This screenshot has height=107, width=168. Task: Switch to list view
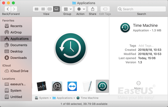tap(43, 9)
